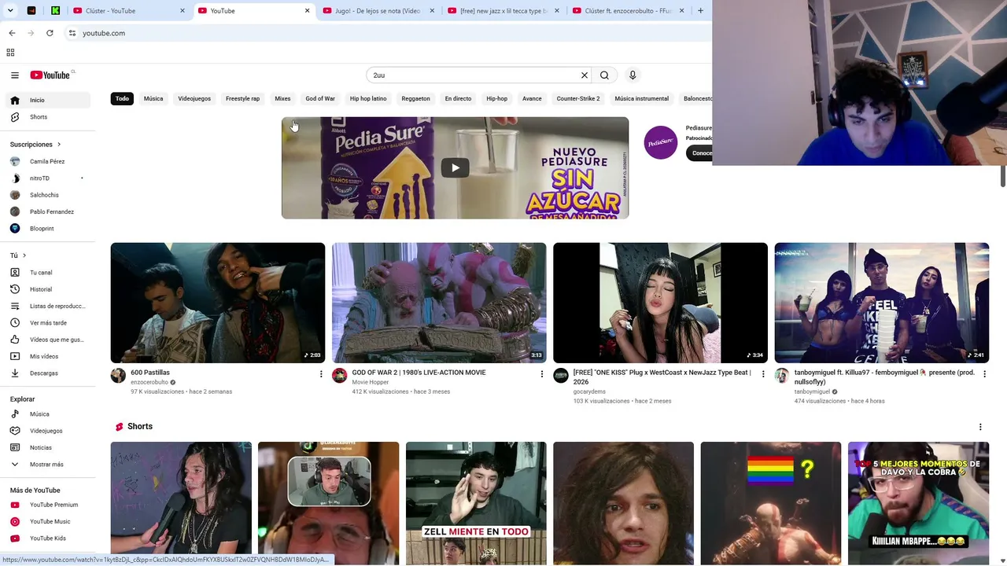This screenshot has width=1007, height=566.
Task: Open gocarydems channel avatar
Action: (561, 376)
